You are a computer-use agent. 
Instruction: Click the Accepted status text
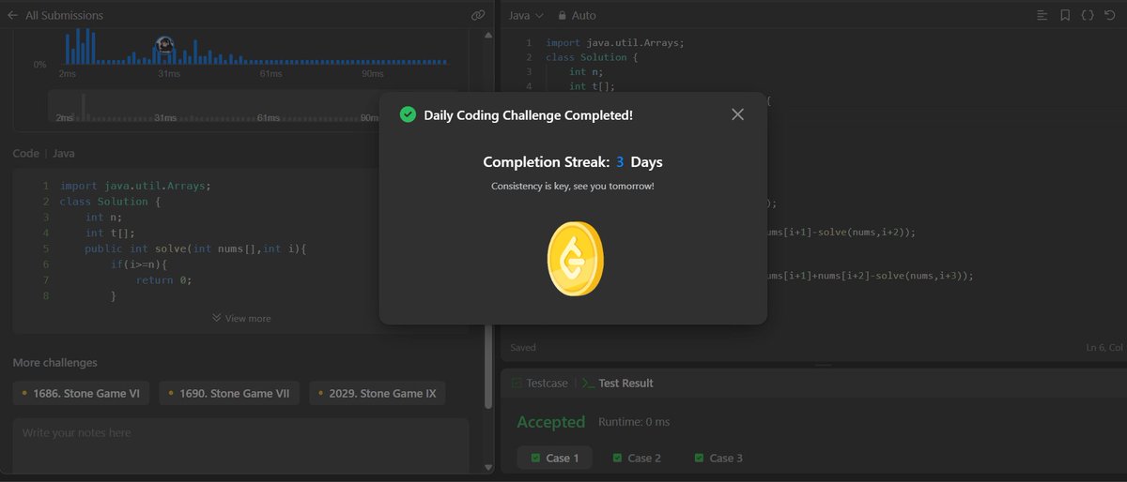(x=551, y=422)
